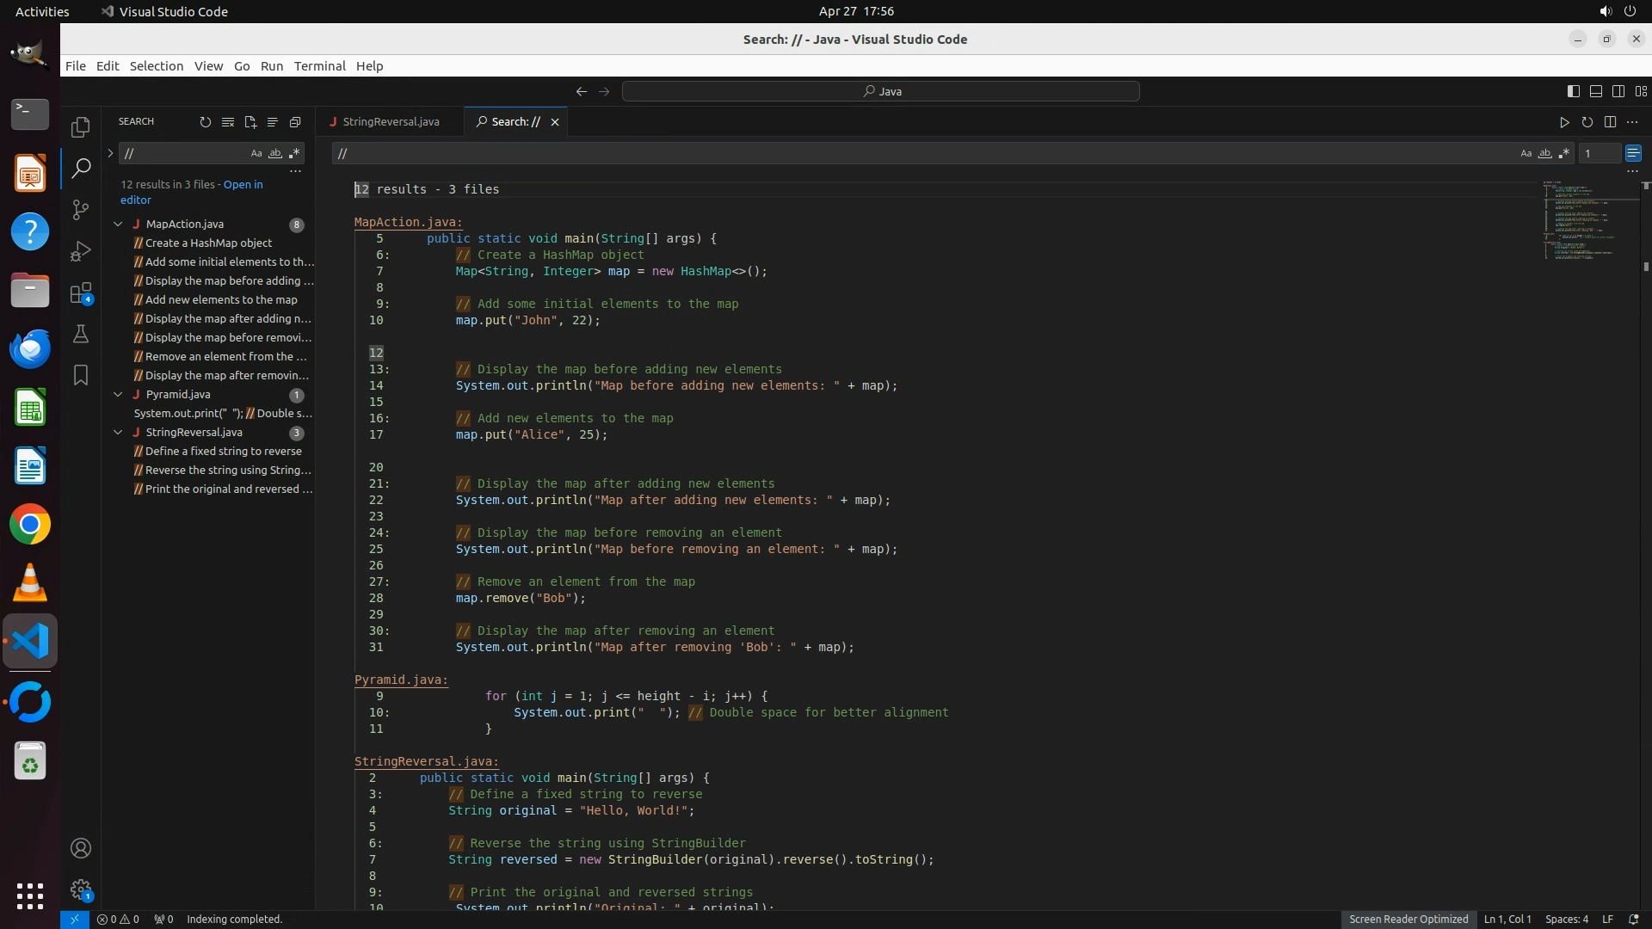Open Manage settings gear

(81, 889)
